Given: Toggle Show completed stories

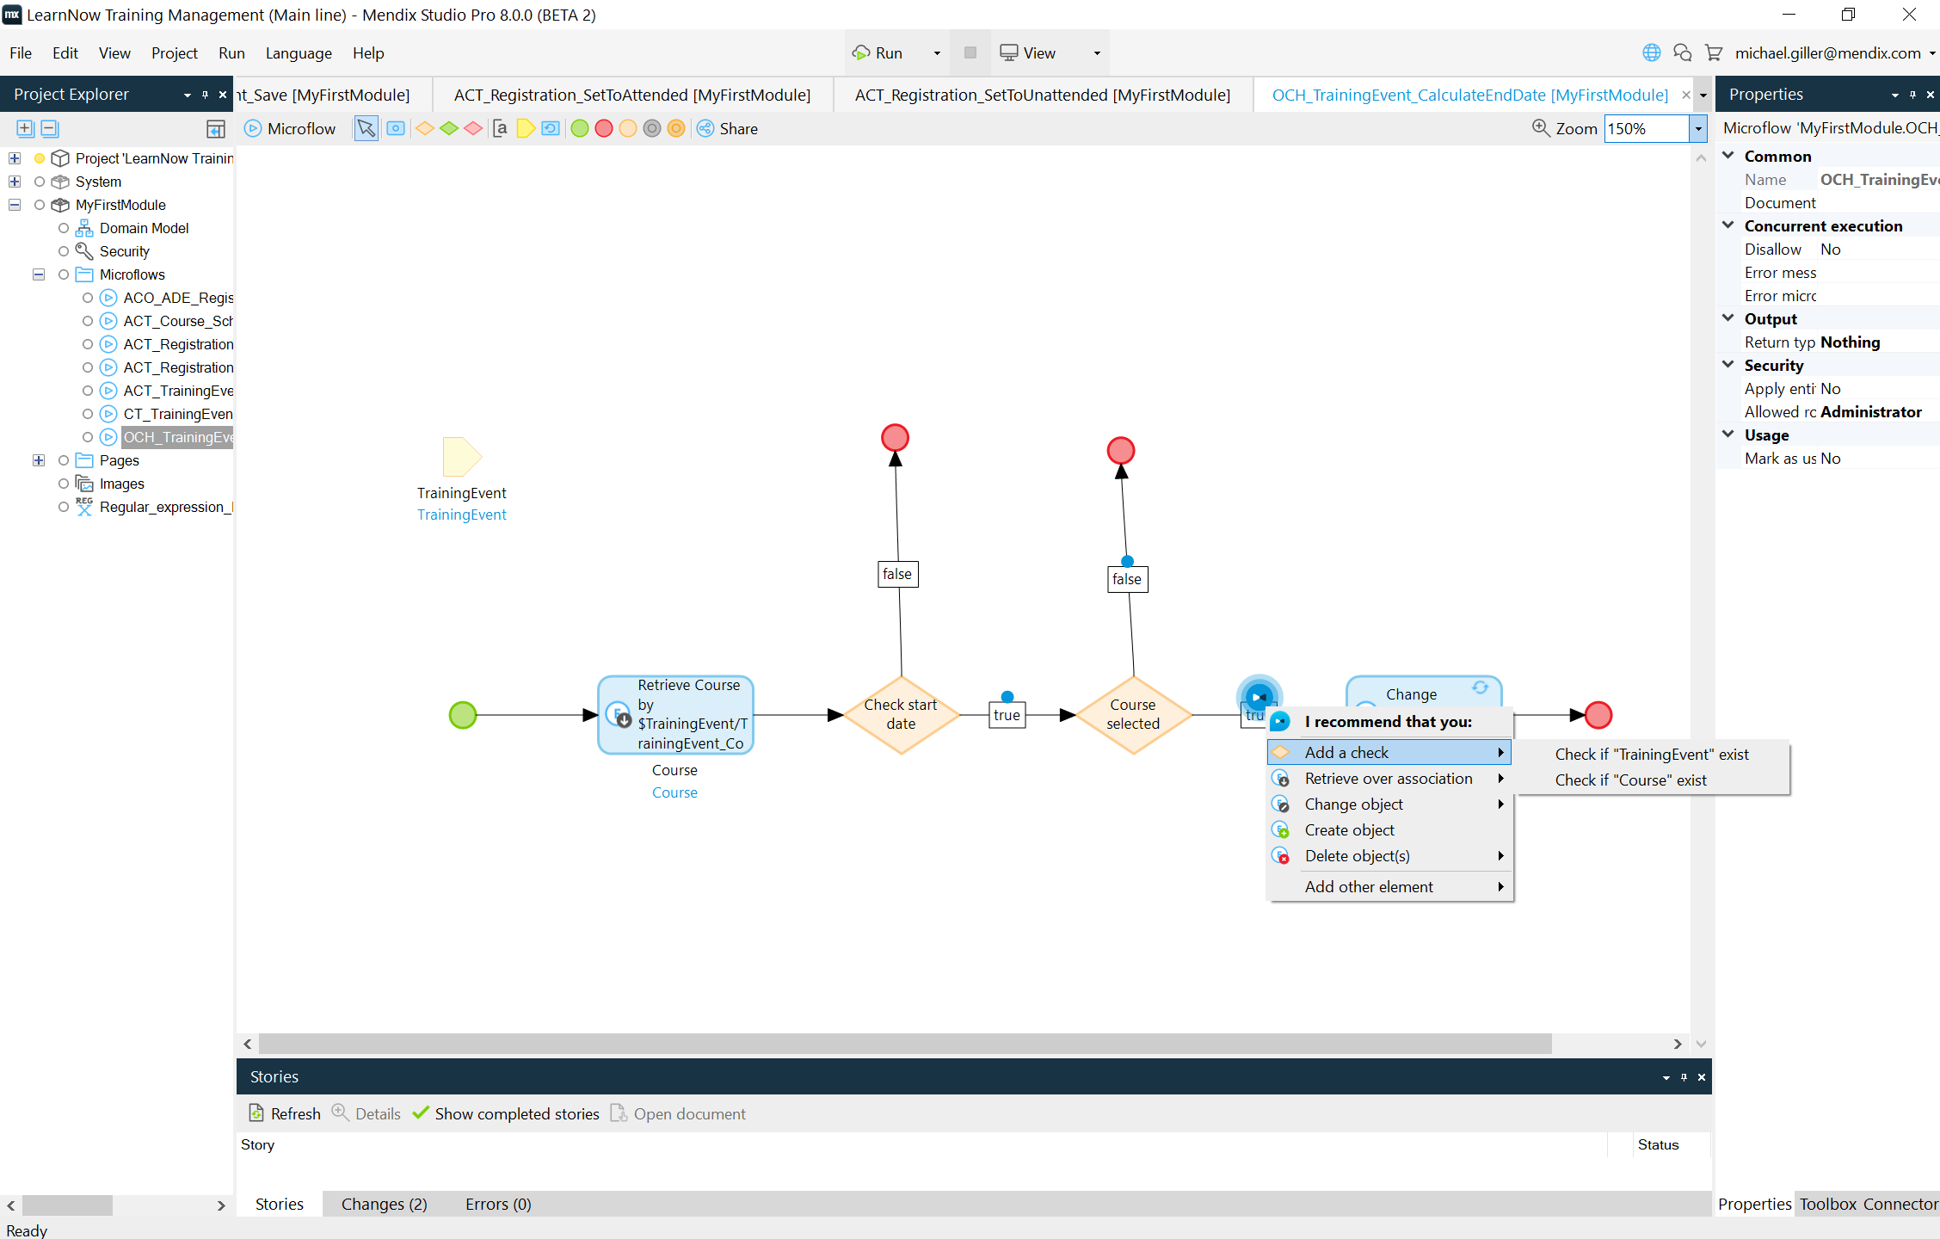Looking at the screenshot, I should 506,1113.
